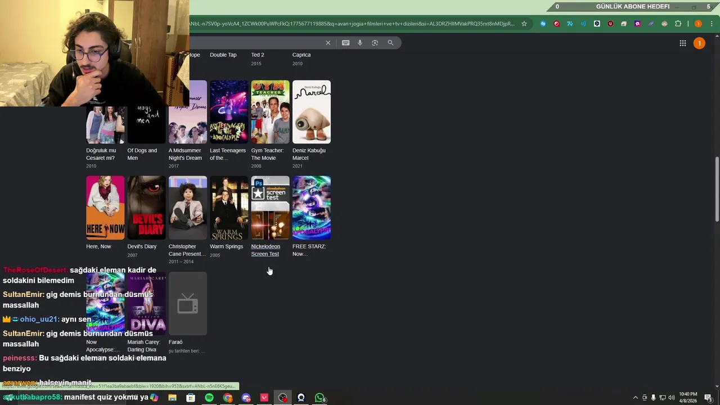Open Discord from the taskbar

pyautogui.click(x=246, y=398)
